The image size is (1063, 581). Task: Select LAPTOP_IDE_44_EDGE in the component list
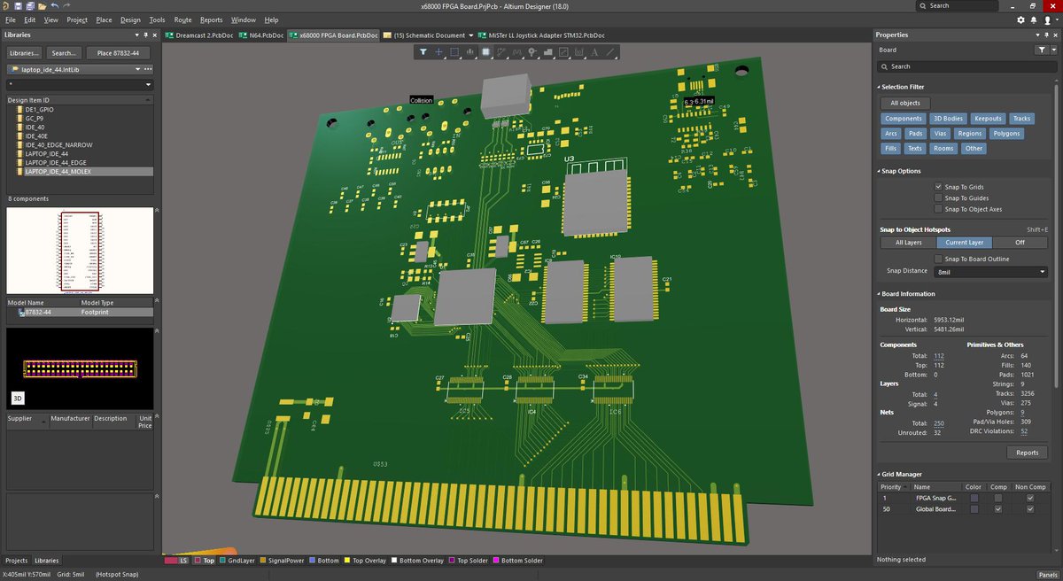pyautogui.click(x=55, y=163)
